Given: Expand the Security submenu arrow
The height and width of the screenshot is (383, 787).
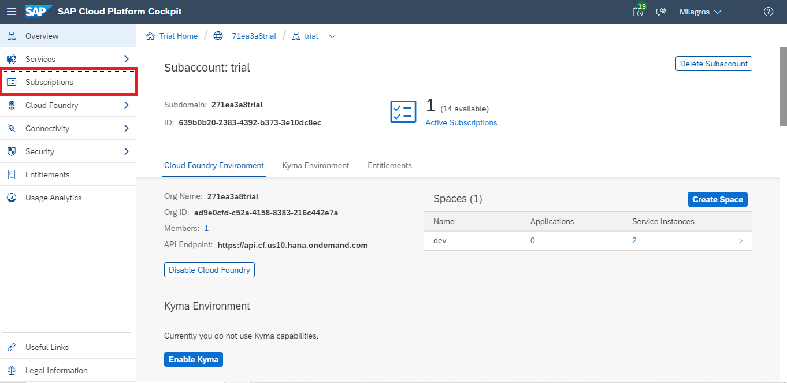Looking at the screenshot, I should 126,151.
